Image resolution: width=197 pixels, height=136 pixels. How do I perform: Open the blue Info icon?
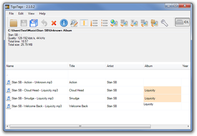click(x=64, y=23)
